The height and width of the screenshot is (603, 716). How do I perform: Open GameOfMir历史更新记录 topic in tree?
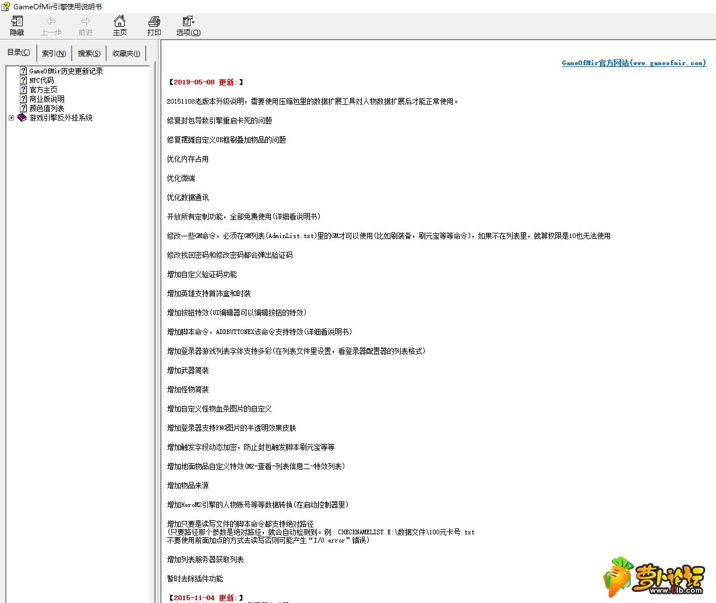pyautogui.click(x=66, y=71)
